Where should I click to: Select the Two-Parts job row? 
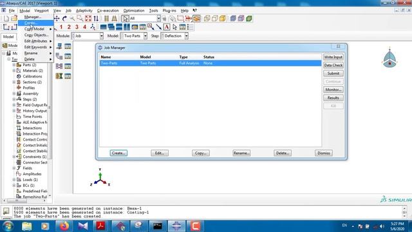(x=211, y=63)
